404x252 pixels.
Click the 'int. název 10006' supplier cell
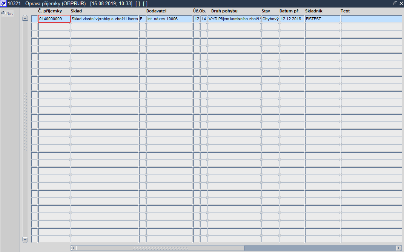[169, 19]
